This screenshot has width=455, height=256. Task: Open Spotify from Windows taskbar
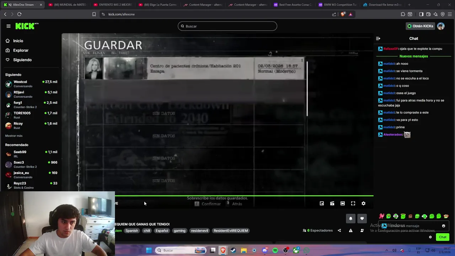coord(275,250)
